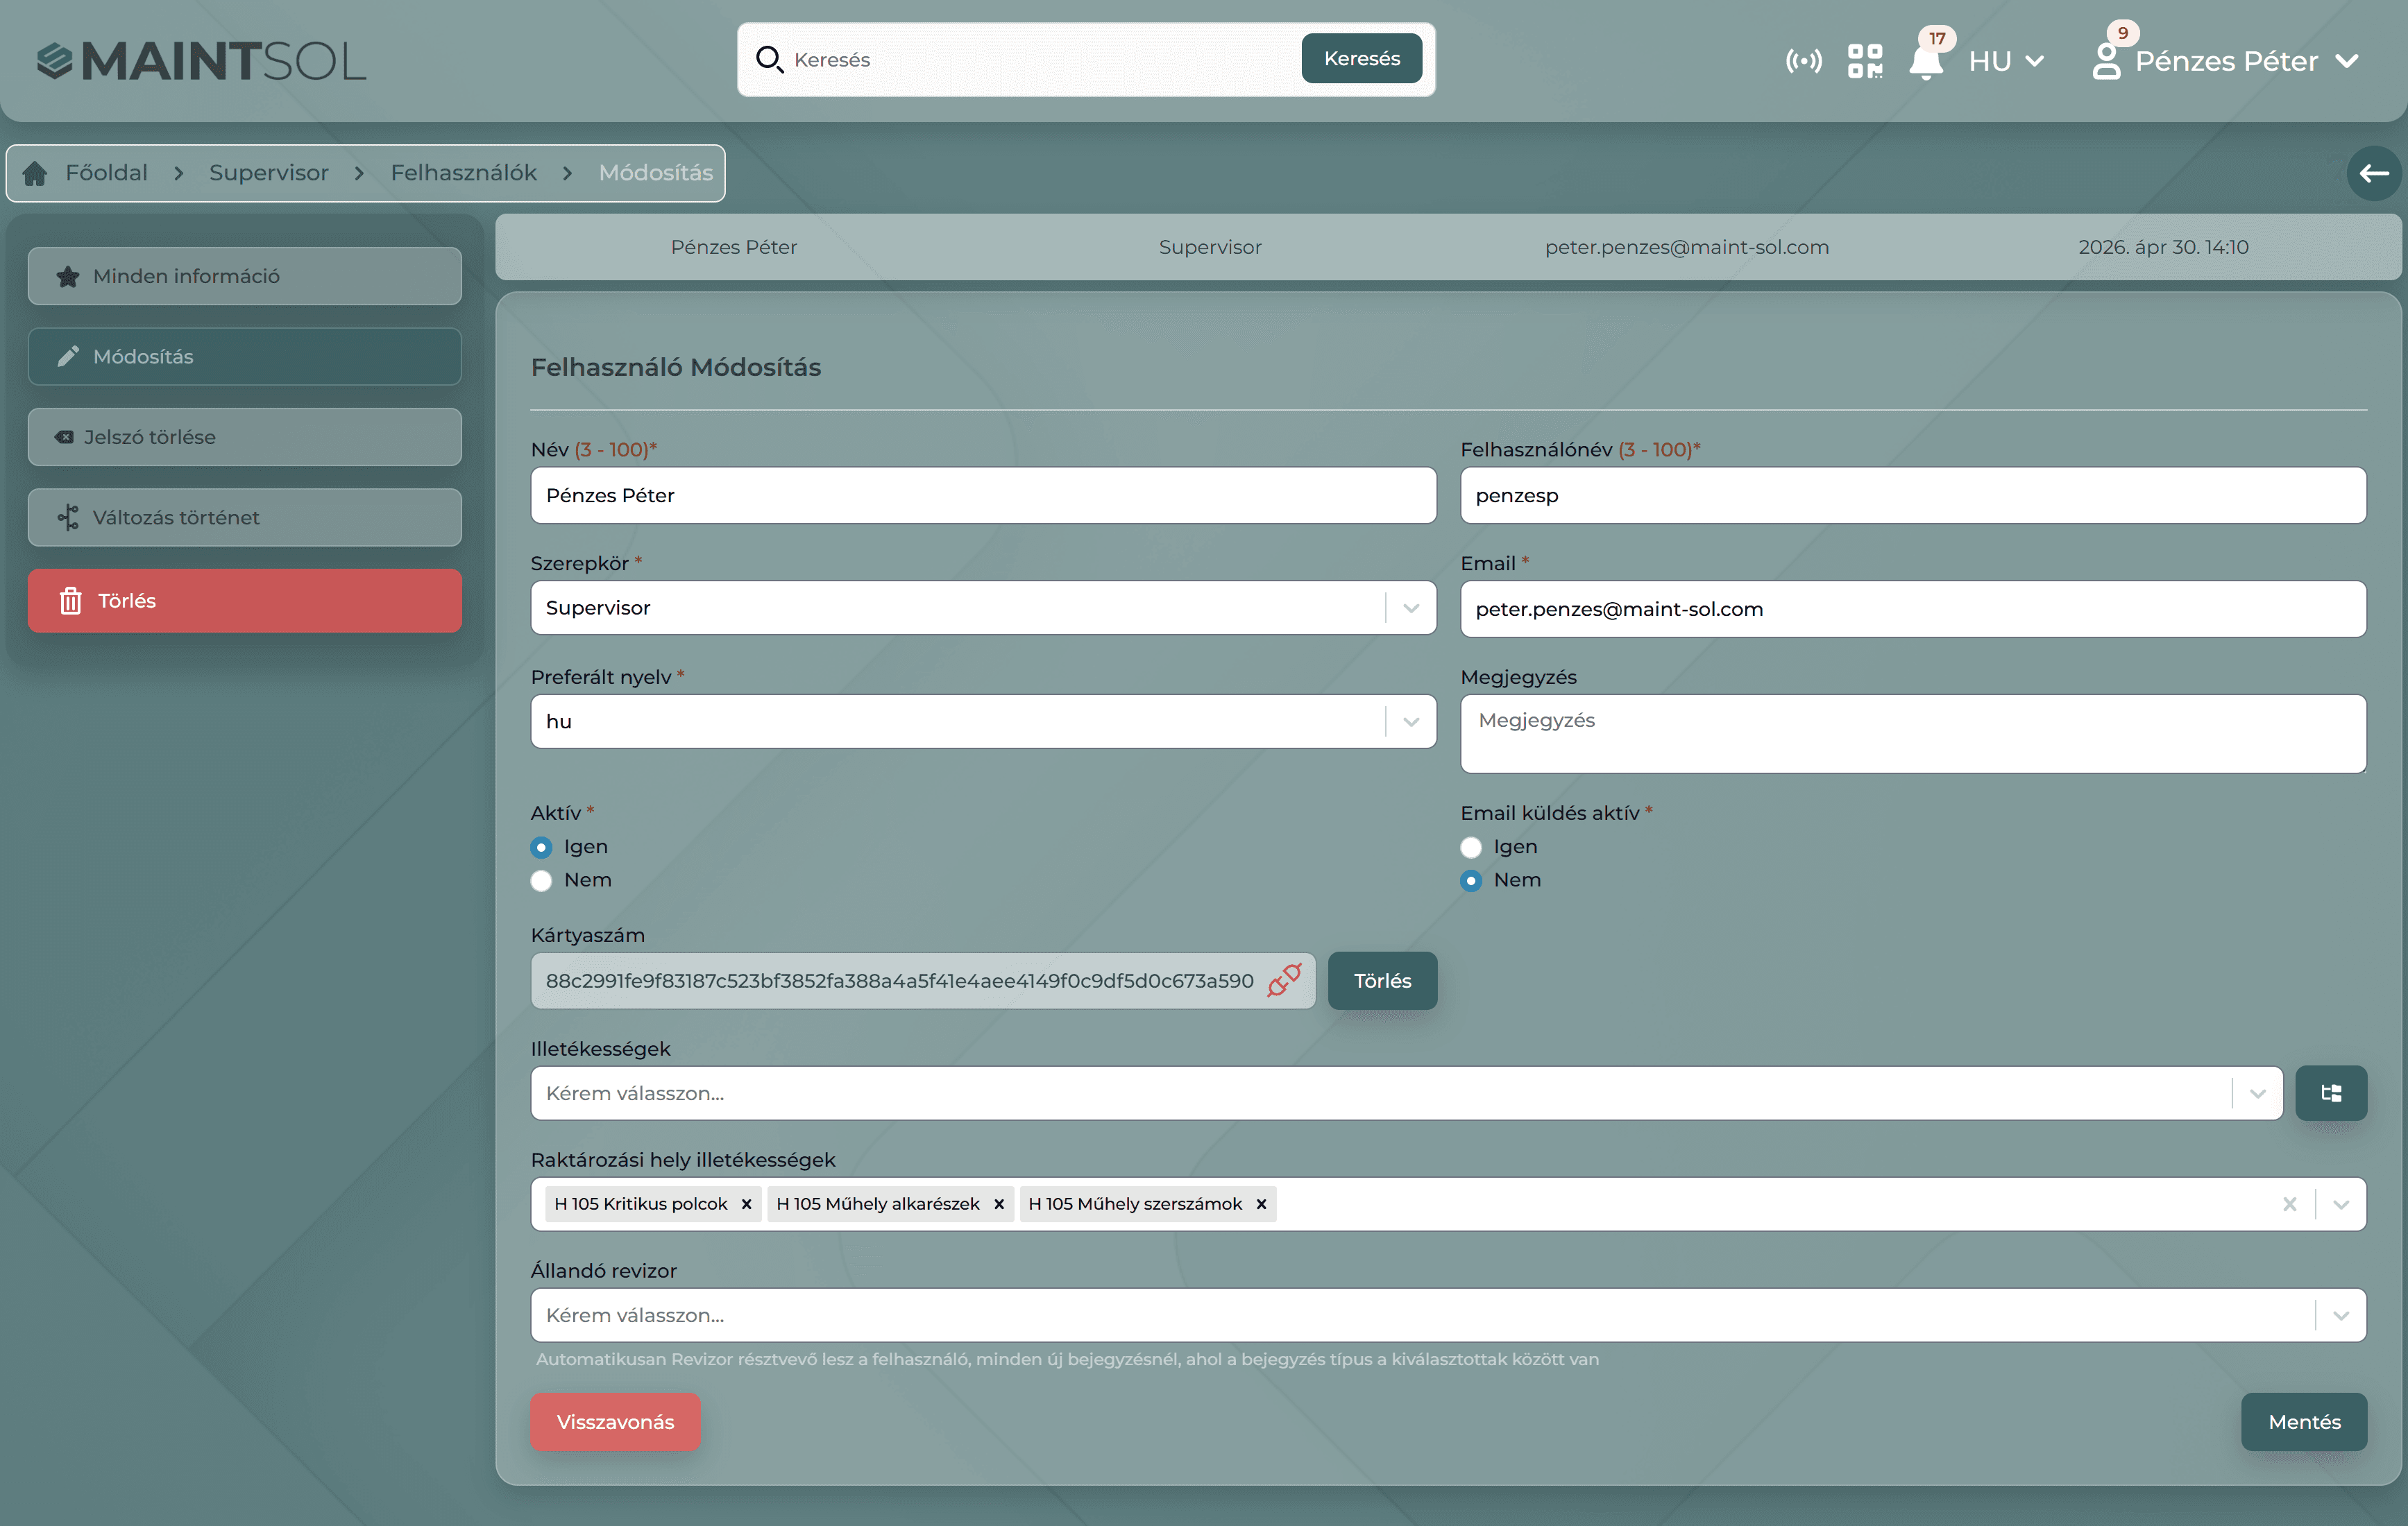Screen dimensions: 2408x1526
Task: Remove the H 105 Műhely alkarészek tag
Action: click(x=999, y=1204)
